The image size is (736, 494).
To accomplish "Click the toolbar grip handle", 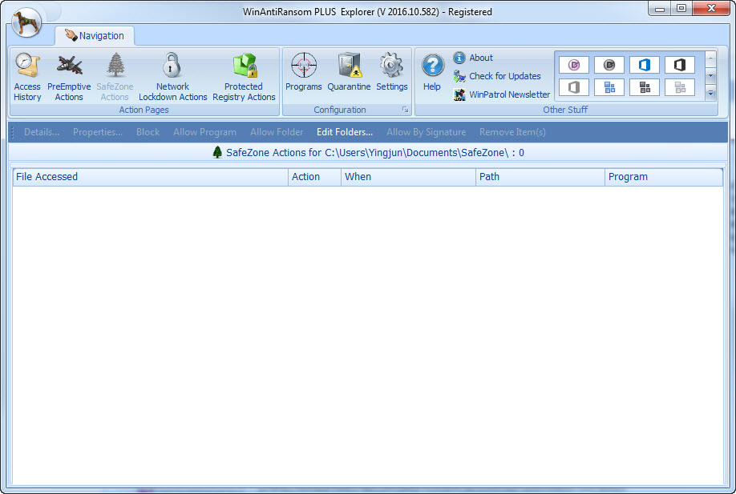I will click(x=13, y=132).
